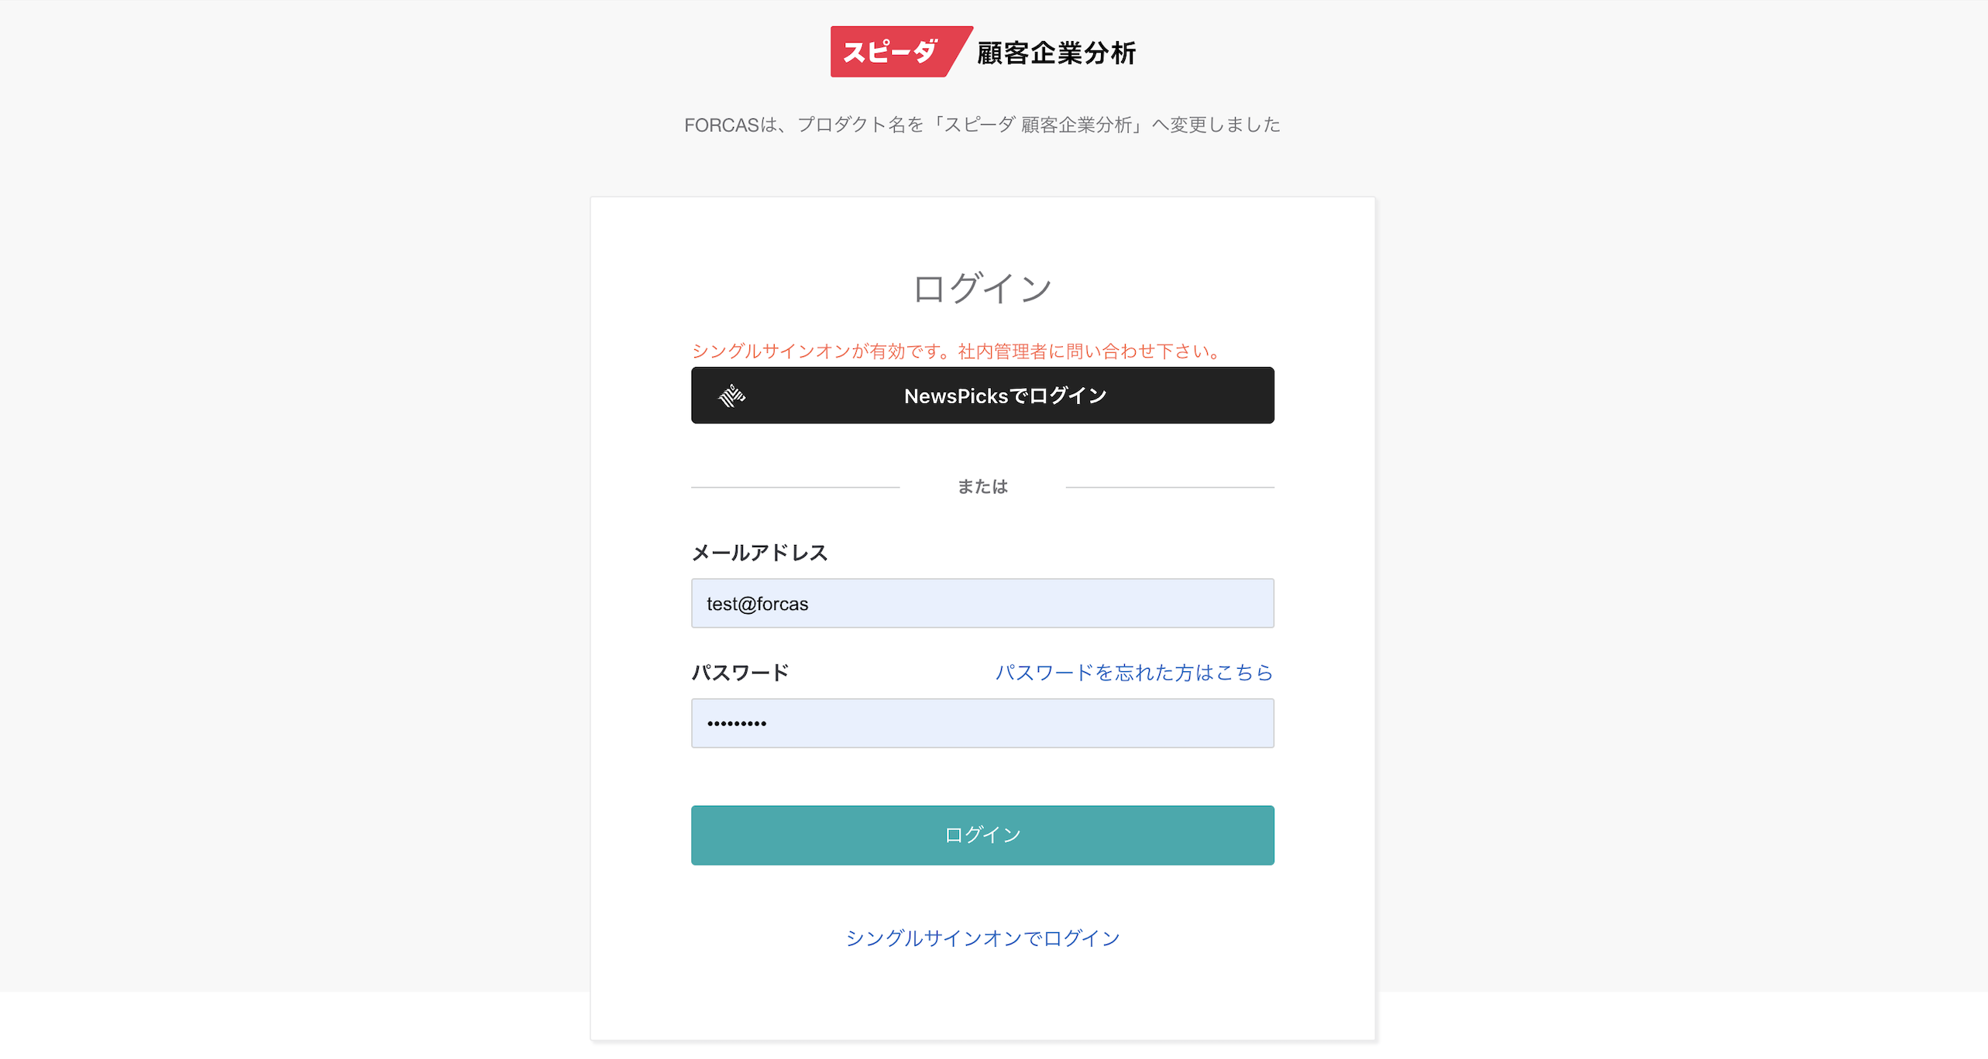Click the メールアドレス field label
Image resolution: width=1988 pixels, height=1059 pixels.
(759, 553)
